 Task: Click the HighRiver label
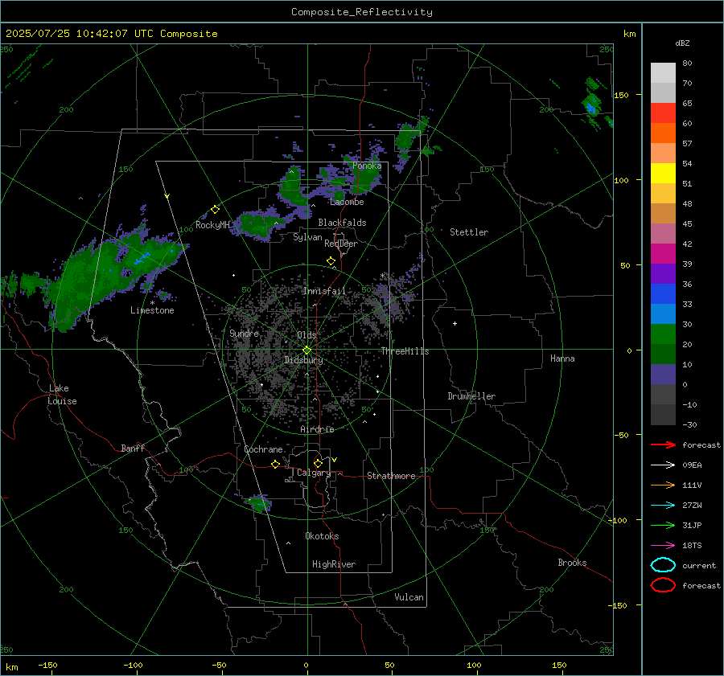click(x=334, y=564)
